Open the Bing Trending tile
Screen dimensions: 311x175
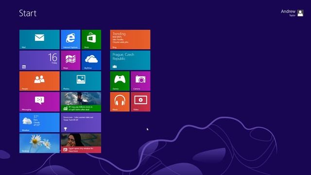coord(130,39)
